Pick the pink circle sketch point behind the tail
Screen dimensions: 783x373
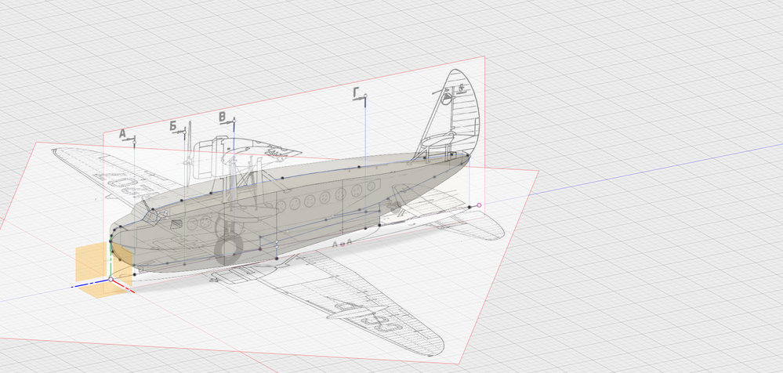tap(480, 205)
